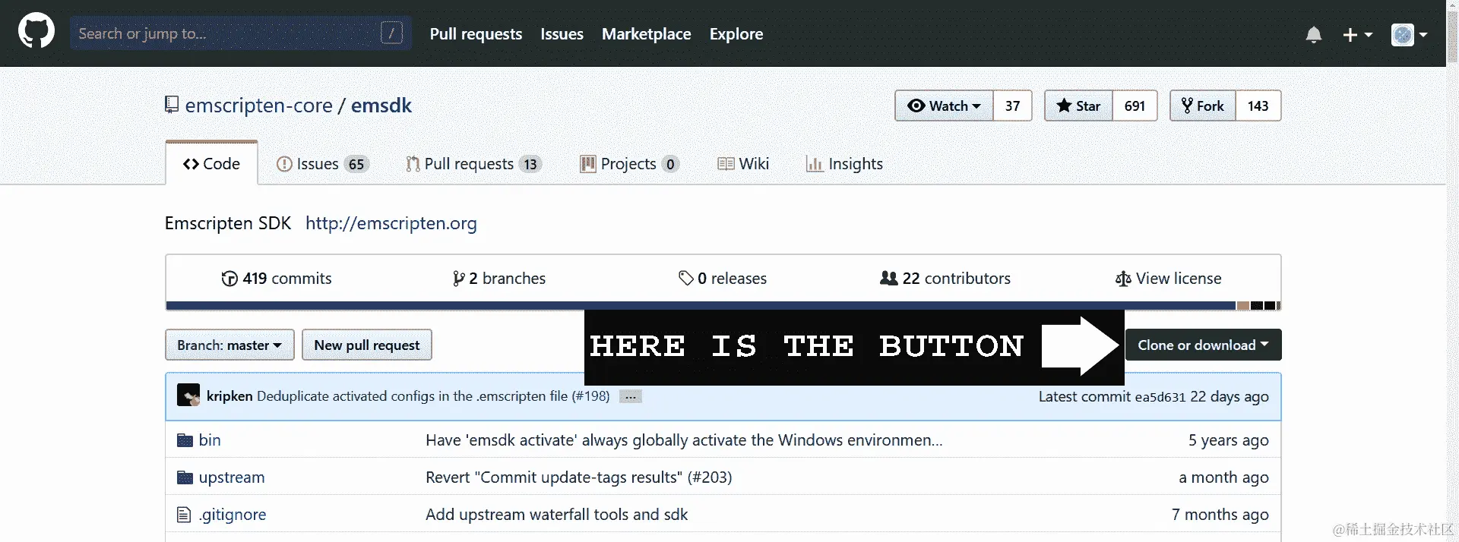Fork the repository
This screenshot has width=1459, height=542.
1203,106
